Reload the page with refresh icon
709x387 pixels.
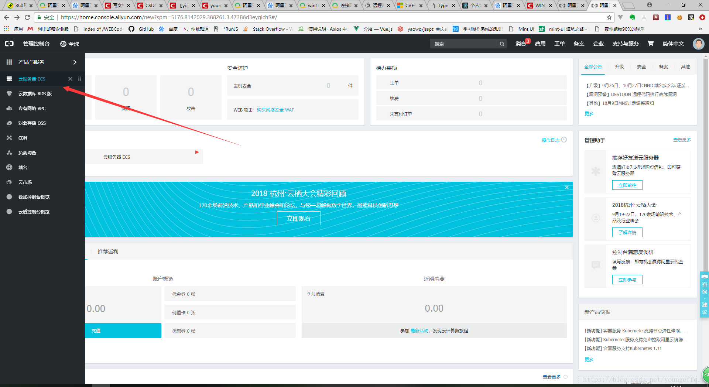[27, 17]
